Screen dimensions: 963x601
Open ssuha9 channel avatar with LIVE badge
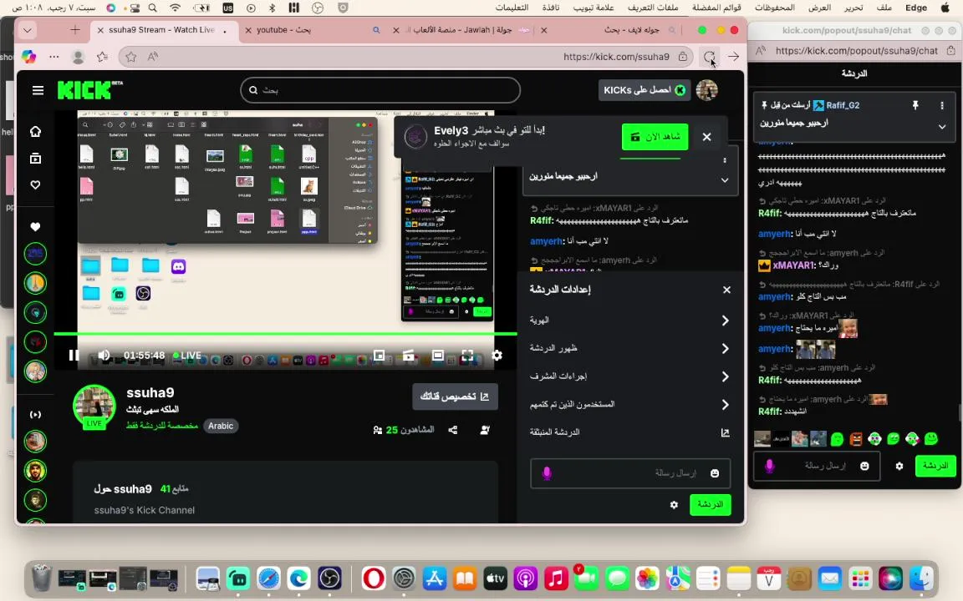click(x=94, y=406)
